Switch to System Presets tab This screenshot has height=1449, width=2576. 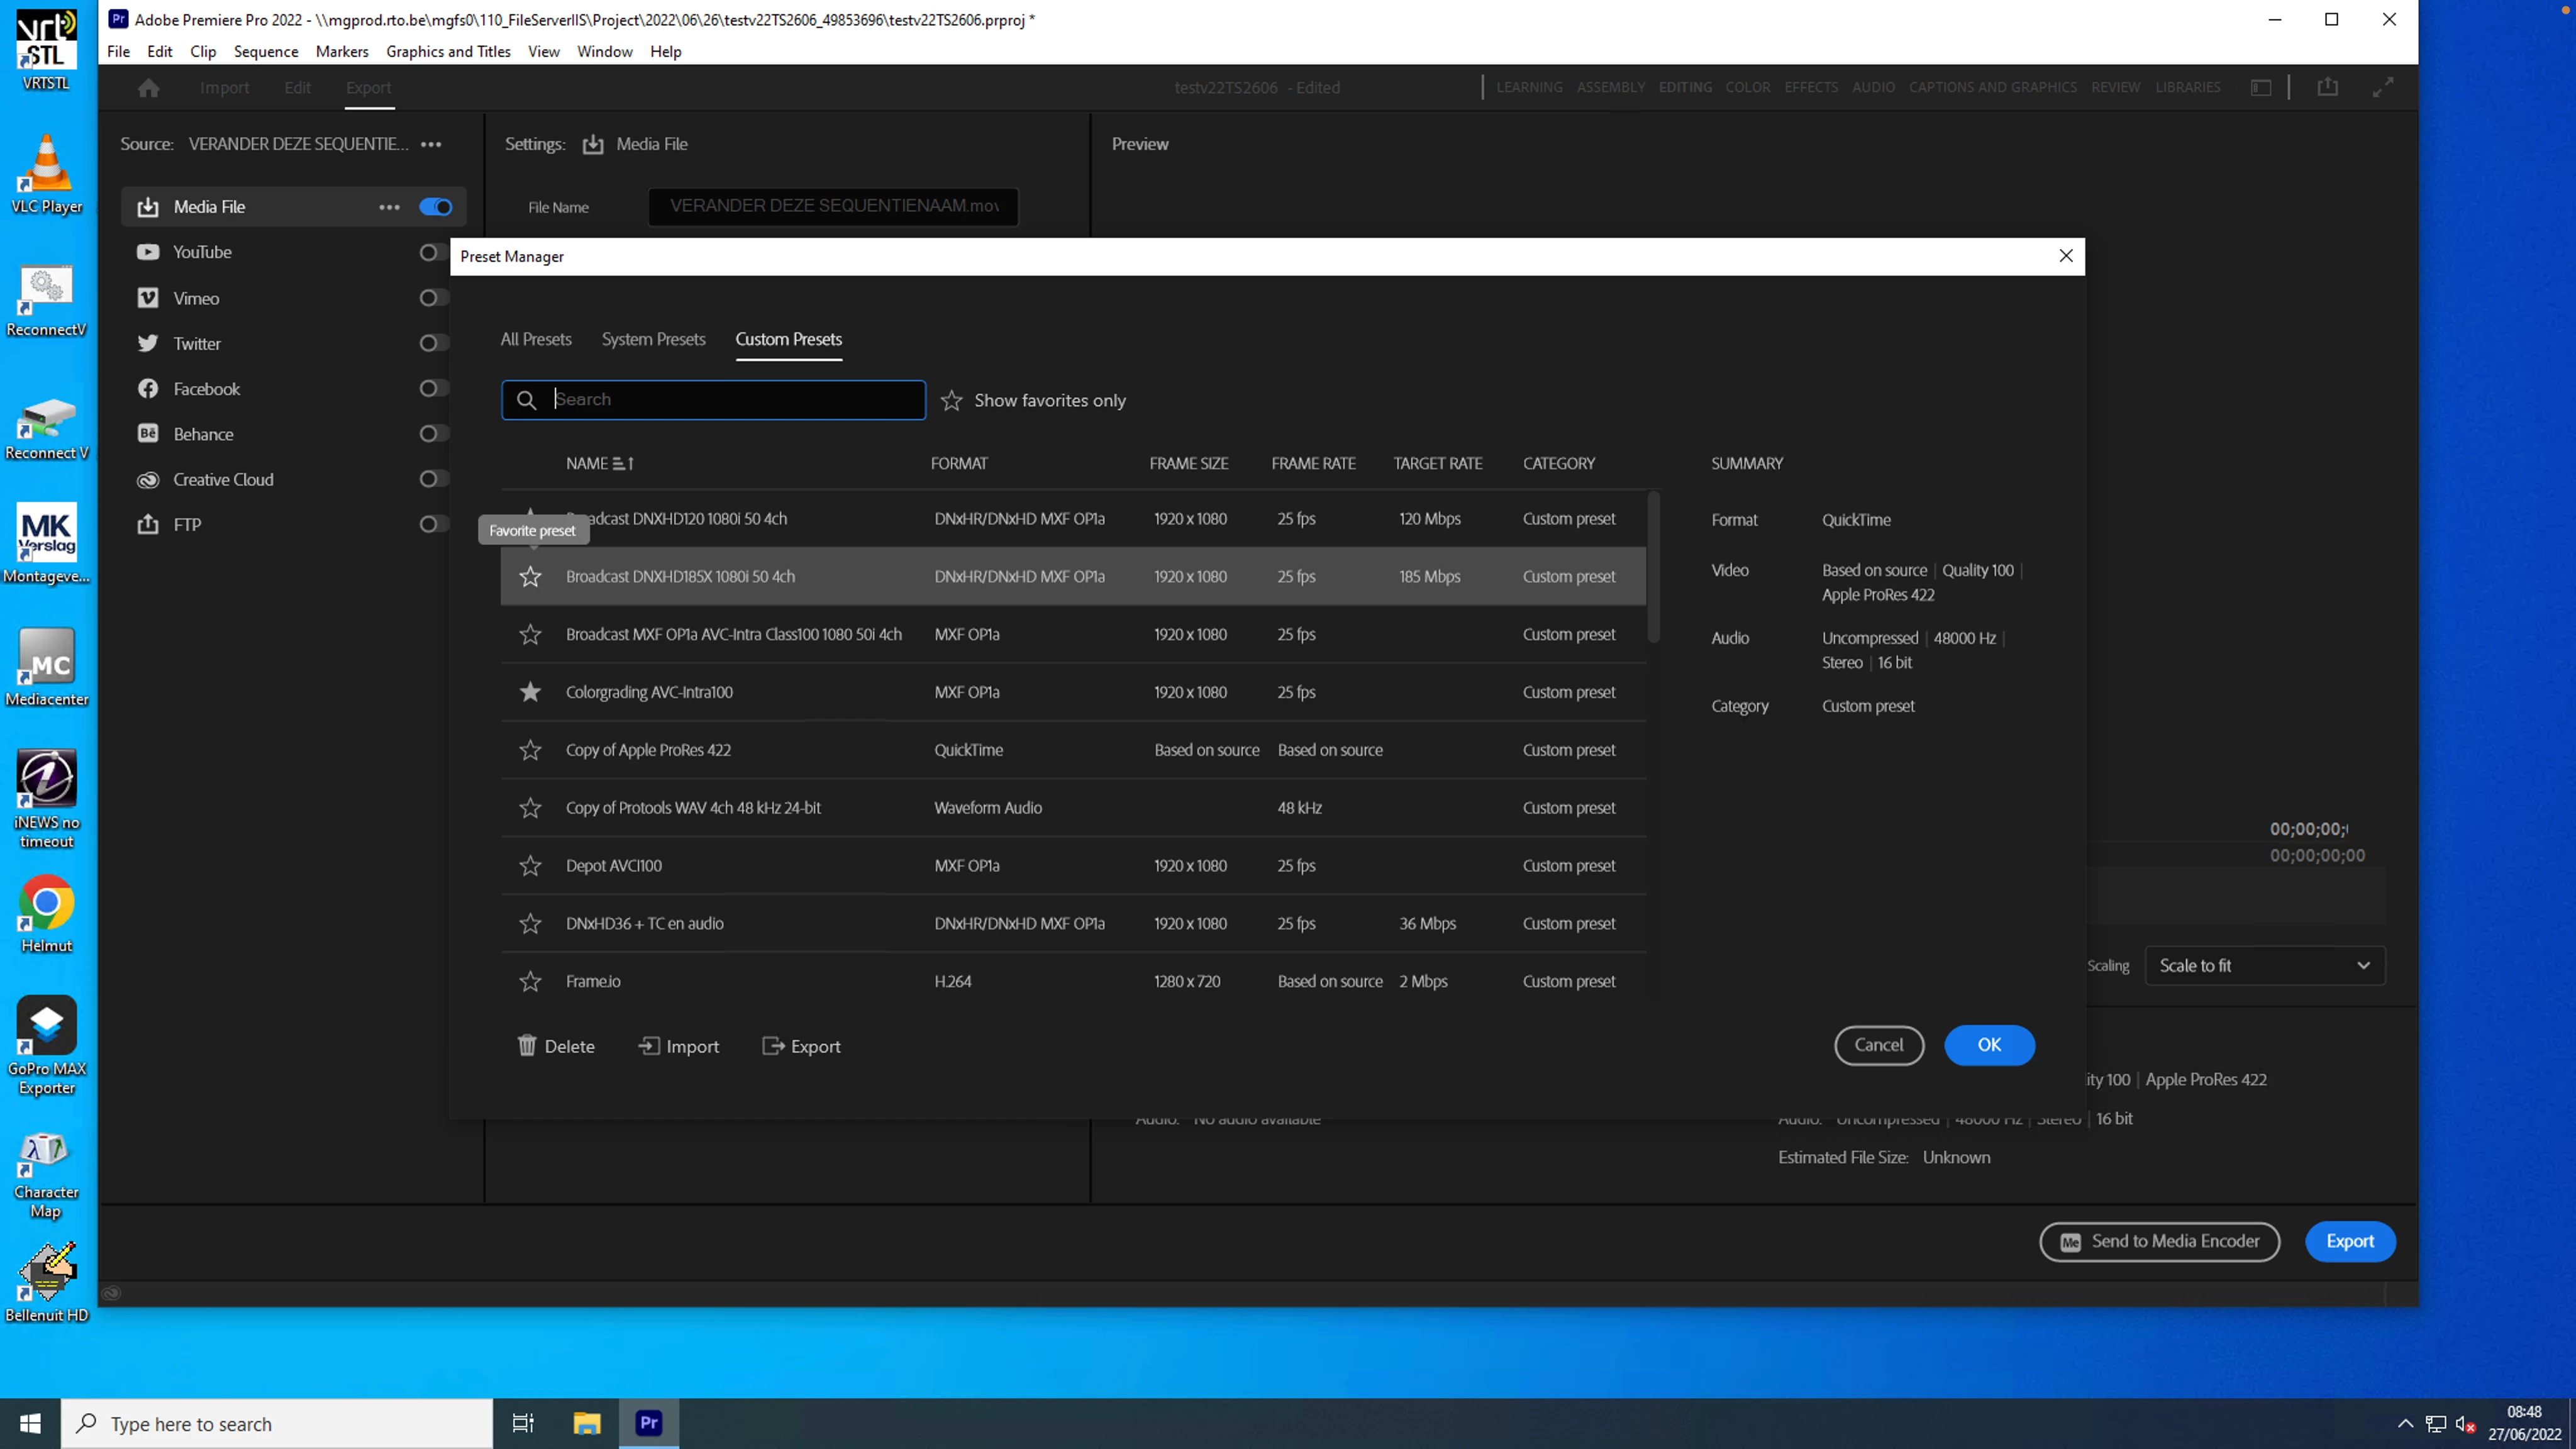(x=653, y=339)
